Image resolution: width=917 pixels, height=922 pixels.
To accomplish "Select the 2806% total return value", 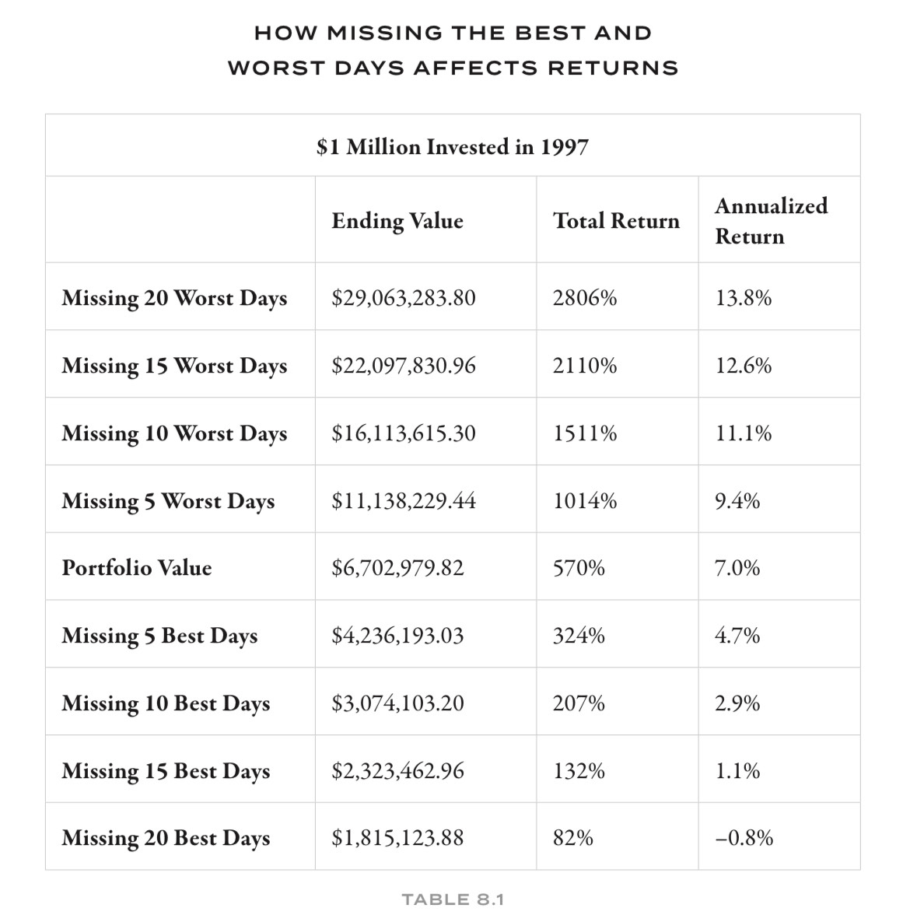I will 585,298.
